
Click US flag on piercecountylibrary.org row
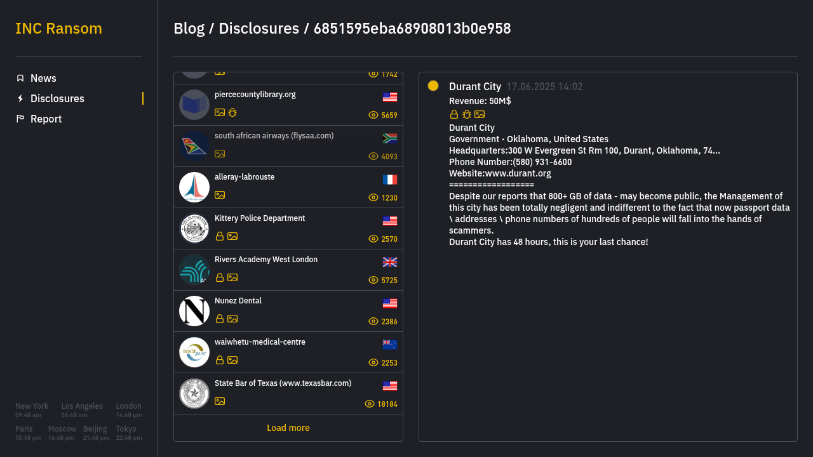click(390, 97)
